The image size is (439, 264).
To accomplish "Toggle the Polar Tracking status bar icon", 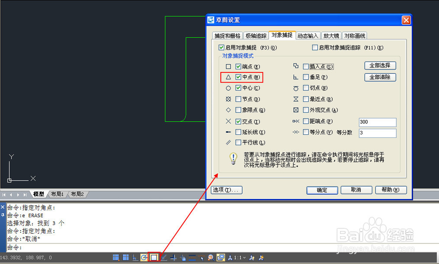I will (144, 257).
